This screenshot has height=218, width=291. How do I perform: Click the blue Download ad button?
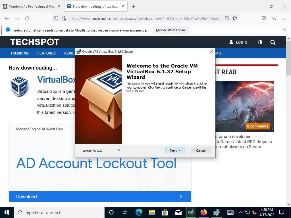pyautogui.click(x=100, y=197)
